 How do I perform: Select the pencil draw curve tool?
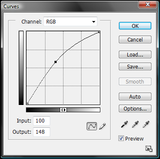click(x=103, y=126)
